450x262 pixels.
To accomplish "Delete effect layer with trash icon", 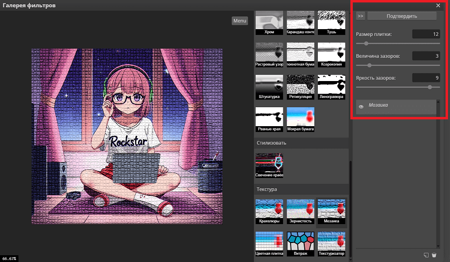I will tap(434, 255).
